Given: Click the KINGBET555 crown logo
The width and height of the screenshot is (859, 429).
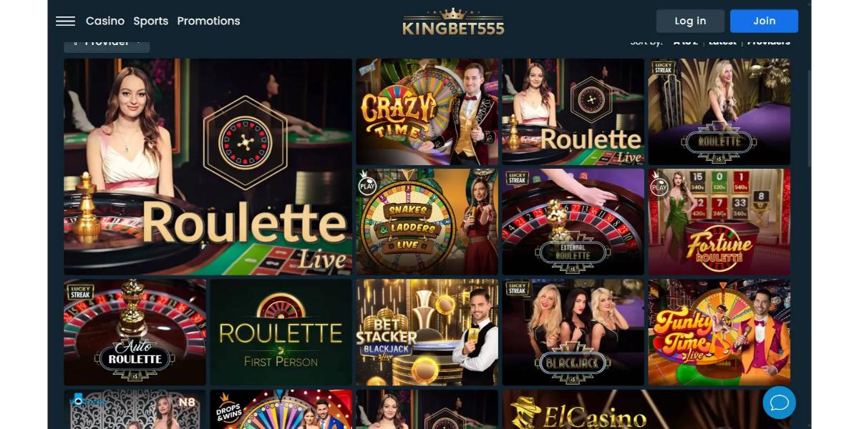Looking at the screenshot, I should point(453,21).
